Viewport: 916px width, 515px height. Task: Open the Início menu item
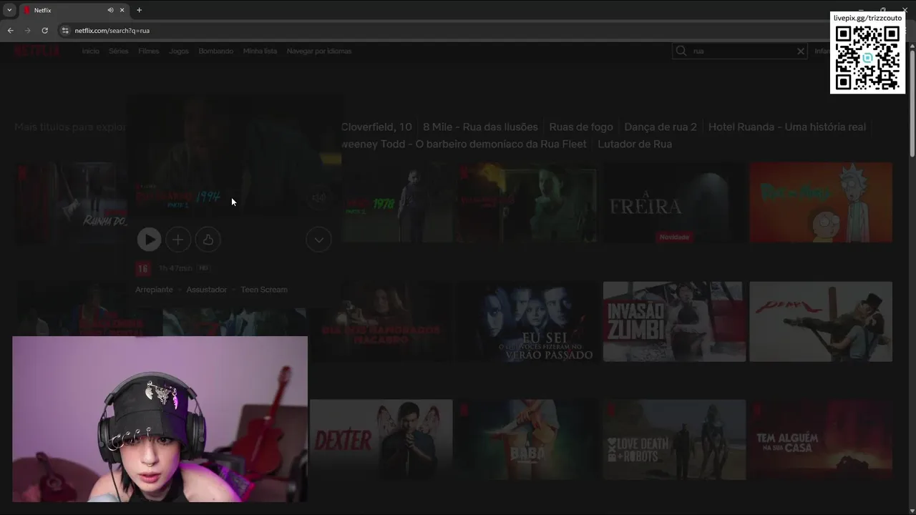91,51
